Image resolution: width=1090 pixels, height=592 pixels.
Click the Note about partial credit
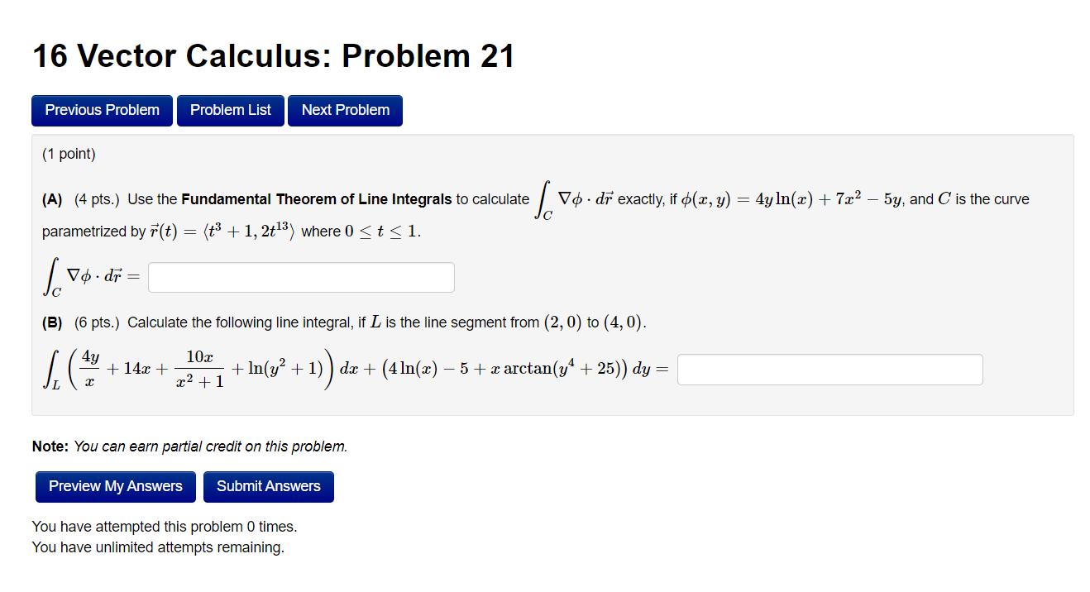189,446
